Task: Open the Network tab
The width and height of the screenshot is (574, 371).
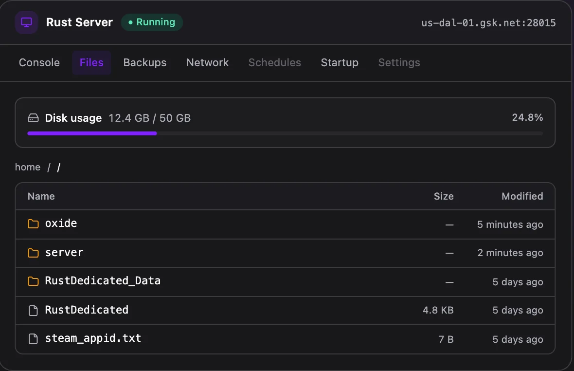Action: tap(208, 63)
